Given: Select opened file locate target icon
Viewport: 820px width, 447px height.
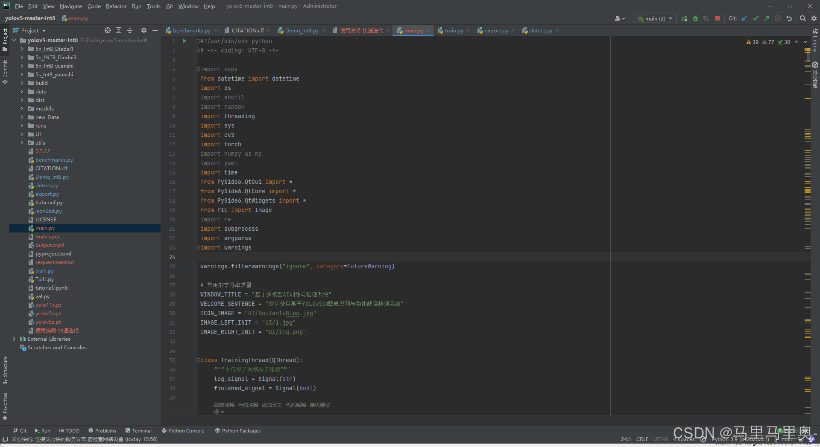Looking at the screenshot, I should pos(108,30).
